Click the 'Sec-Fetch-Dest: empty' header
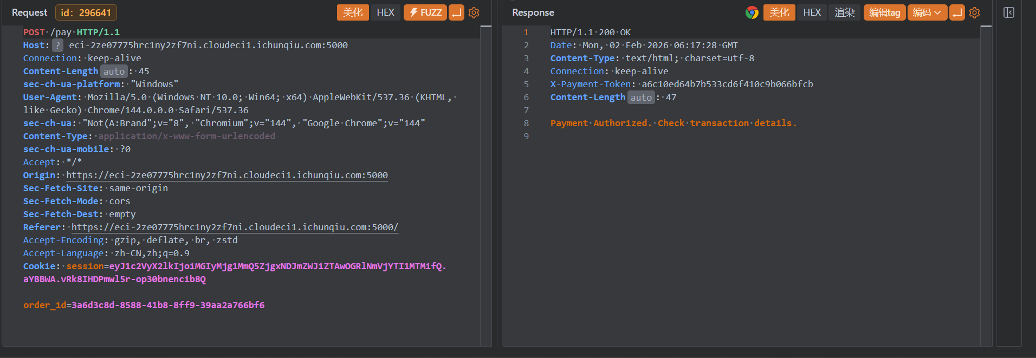This screenshot has height=358, width=1036. (80, 214)
